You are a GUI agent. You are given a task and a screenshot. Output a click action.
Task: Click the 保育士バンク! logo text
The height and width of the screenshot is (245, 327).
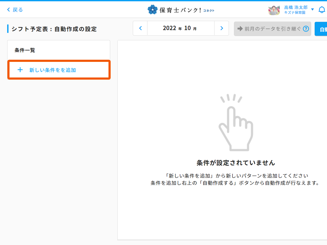click(180, 10)
